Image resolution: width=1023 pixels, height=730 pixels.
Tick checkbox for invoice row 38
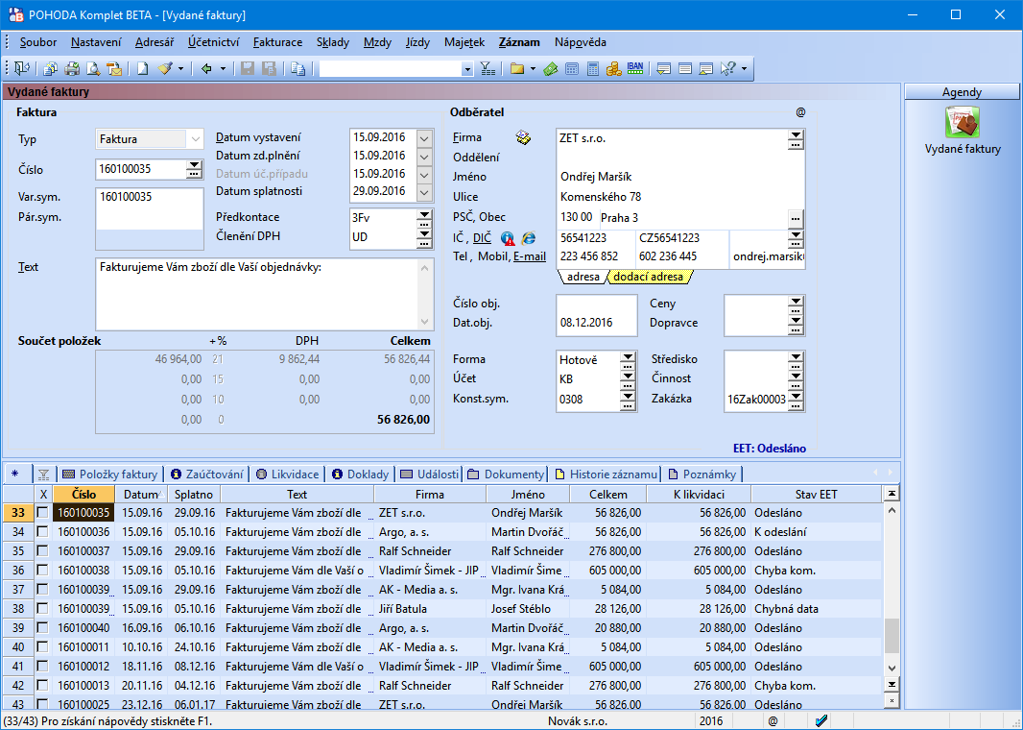point(42,609)
